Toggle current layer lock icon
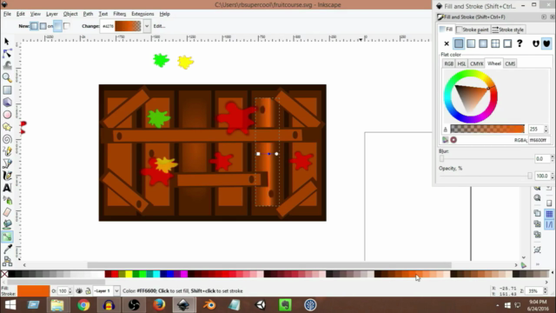The image size is (556, 313). (x=88, y=291)
